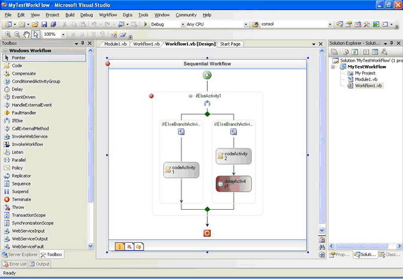Toggle the breakpoint on Sequential Workflow
Viewport: 403px width, 279px height.
tap(107, 63)
